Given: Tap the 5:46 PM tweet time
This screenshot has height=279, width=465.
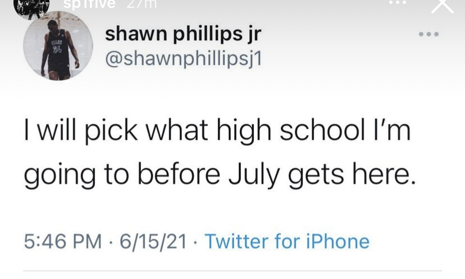Looking at the screenshot, I should (63, 241).
